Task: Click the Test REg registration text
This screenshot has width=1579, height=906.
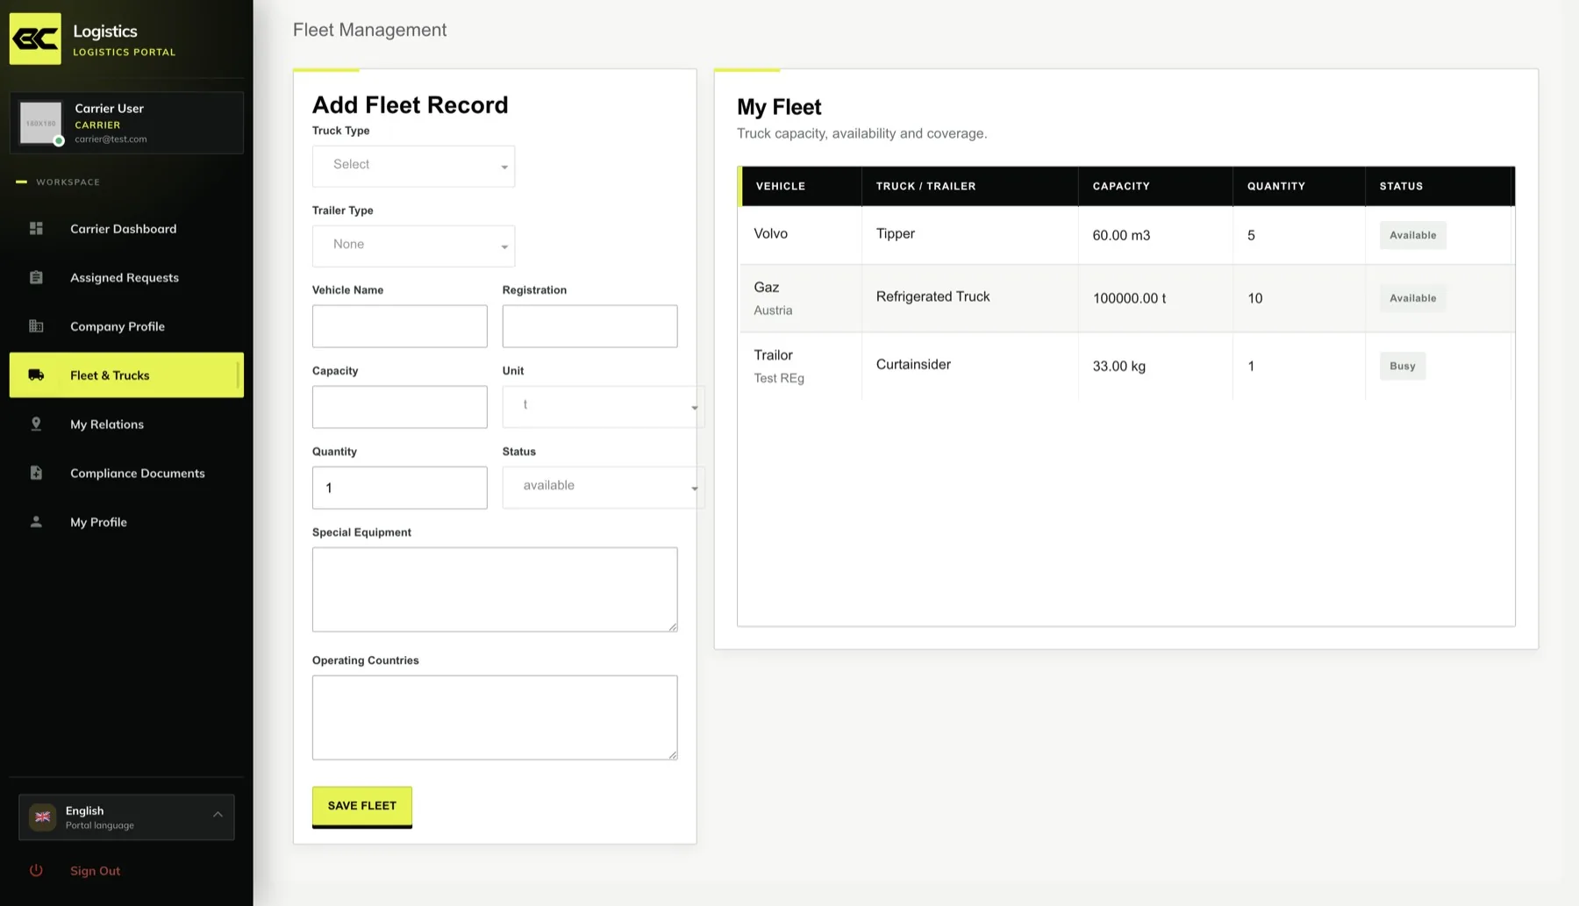Action: click(779, 378)
